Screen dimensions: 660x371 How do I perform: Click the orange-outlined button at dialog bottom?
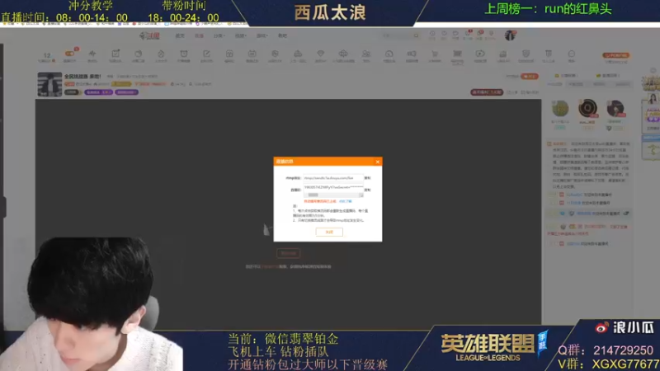[329, 232]
